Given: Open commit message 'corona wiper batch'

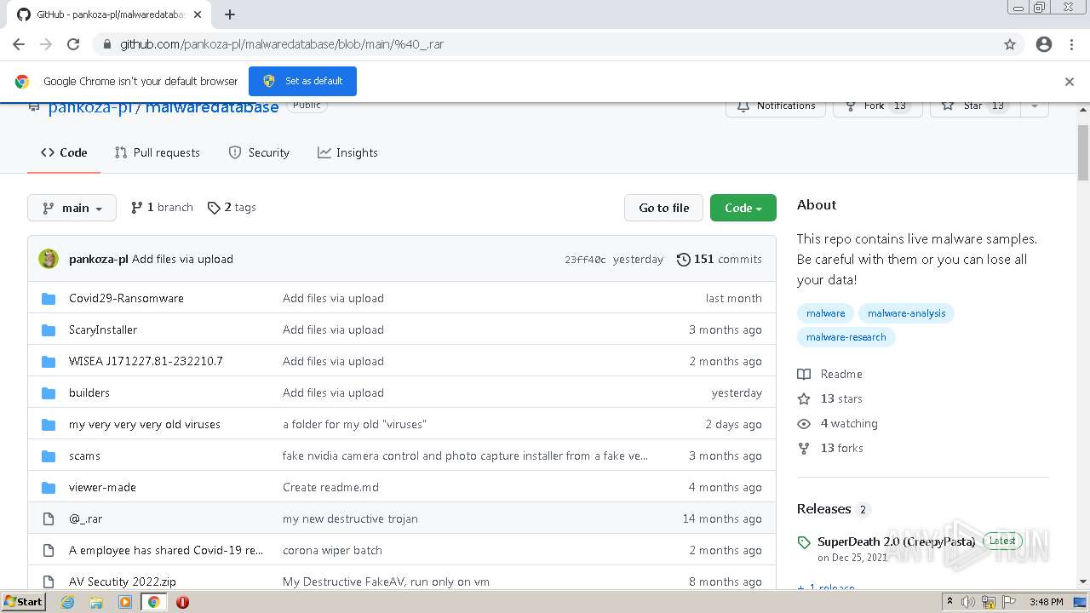Looking at the screenshot, I should (332, 550).
